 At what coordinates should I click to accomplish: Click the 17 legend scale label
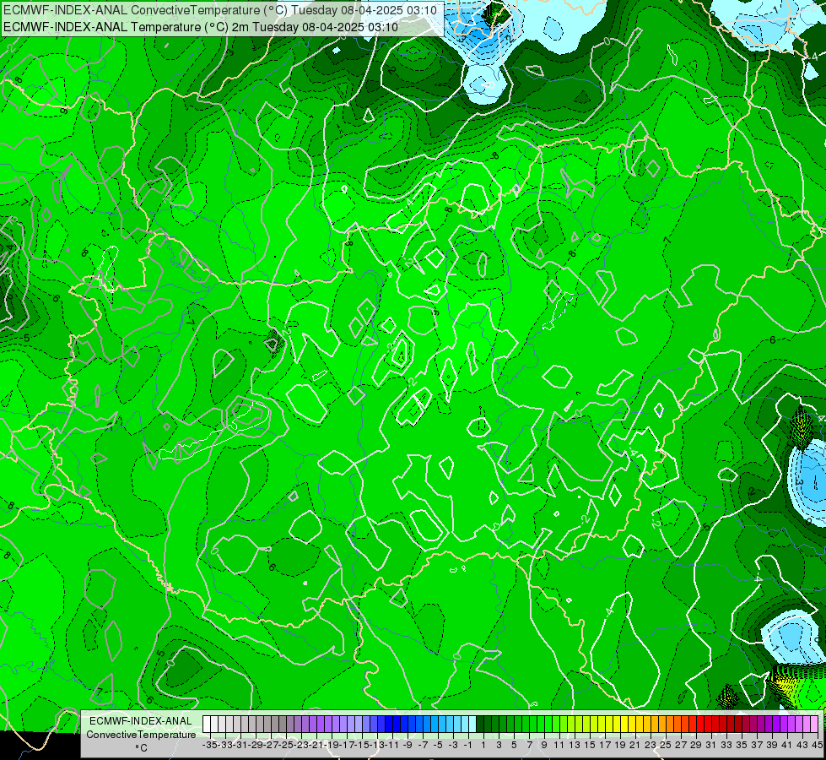click(x=605, y=745)
